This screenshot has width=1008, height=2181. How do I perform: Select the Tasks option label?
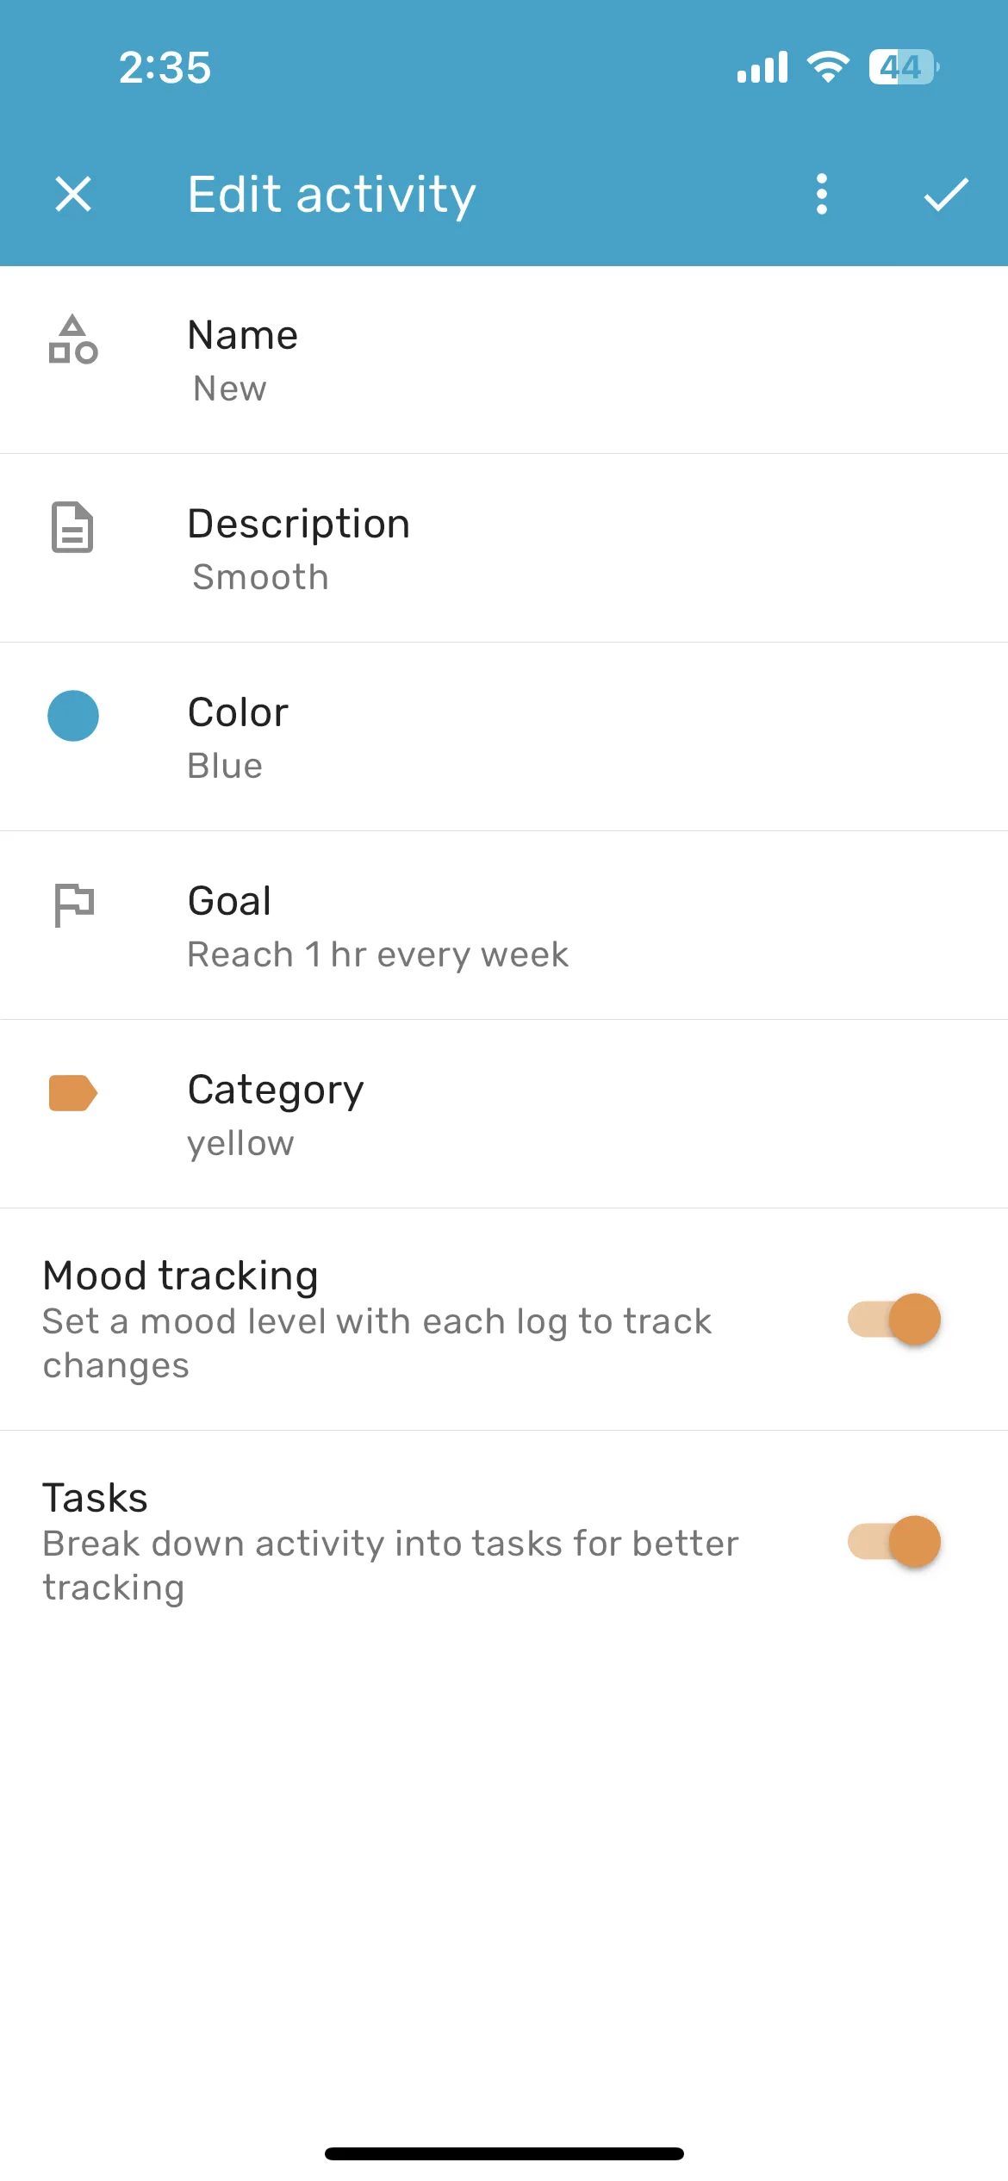tap(96, 1498)
